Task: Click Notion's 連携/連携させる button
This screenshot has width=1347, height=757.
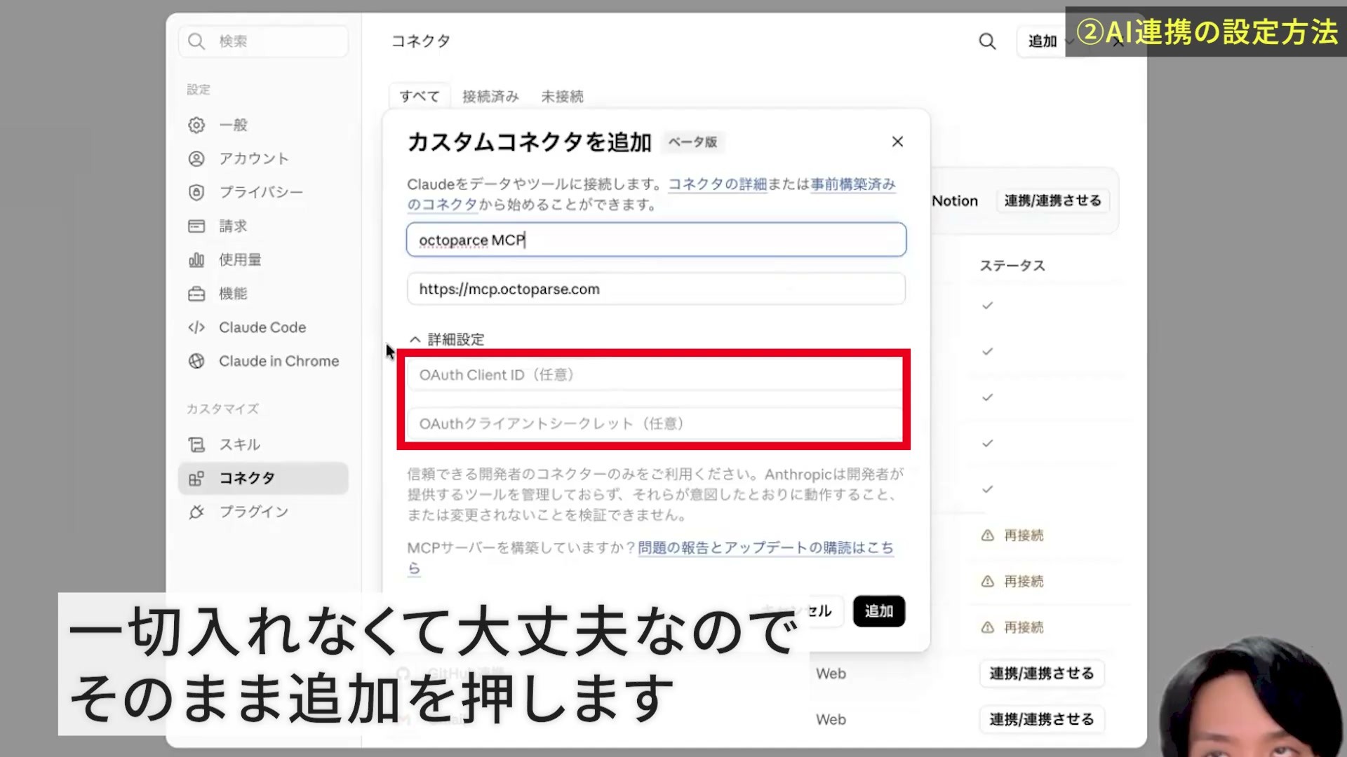Action: coord(1052,200)
